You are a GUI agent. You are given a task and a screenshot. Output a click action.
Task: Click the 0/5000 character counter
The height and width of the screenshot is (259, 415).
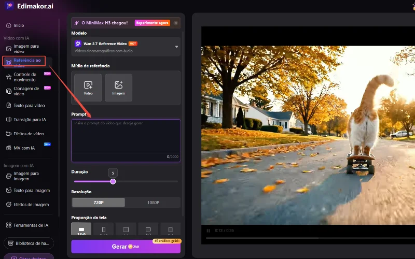(173, 157)
